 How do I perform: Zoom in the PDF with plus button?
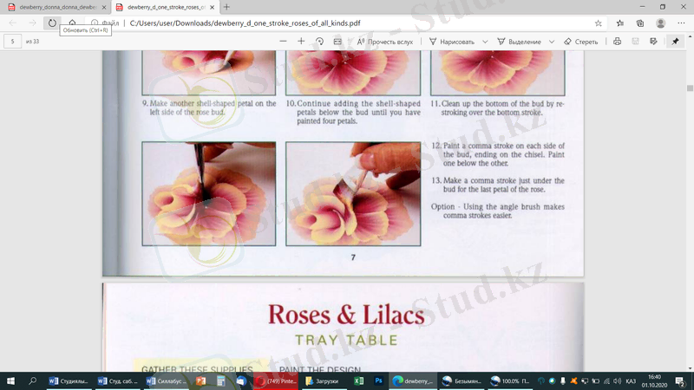[x=301, y=41]
